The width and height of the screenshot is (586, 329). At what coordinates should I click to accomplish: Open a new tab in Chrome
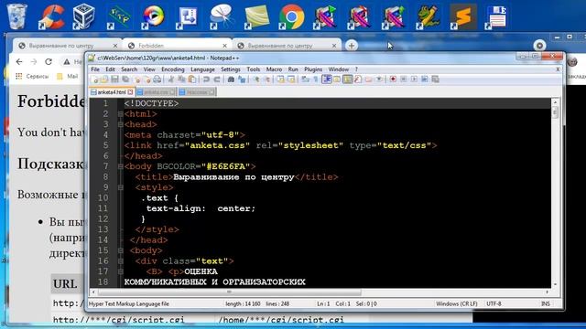352,46
